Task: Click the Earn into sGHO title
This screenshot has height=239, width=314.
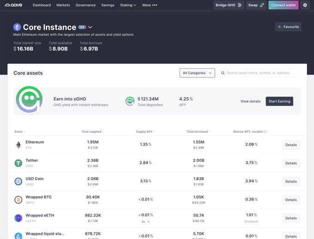Action: tap(70, 99)
